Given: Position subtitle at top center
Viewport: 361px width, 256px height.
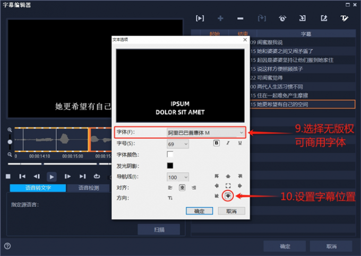Looking at the screenshot, I should 228,176.
